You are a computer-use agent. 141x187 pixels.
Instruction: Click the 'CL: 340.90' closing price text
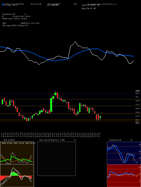click(x=52, y=5)
